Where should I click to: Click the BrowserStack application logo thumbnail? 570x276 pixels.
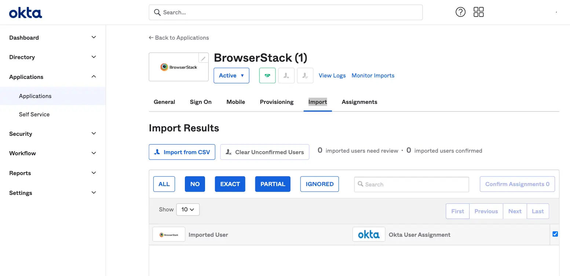179,67
